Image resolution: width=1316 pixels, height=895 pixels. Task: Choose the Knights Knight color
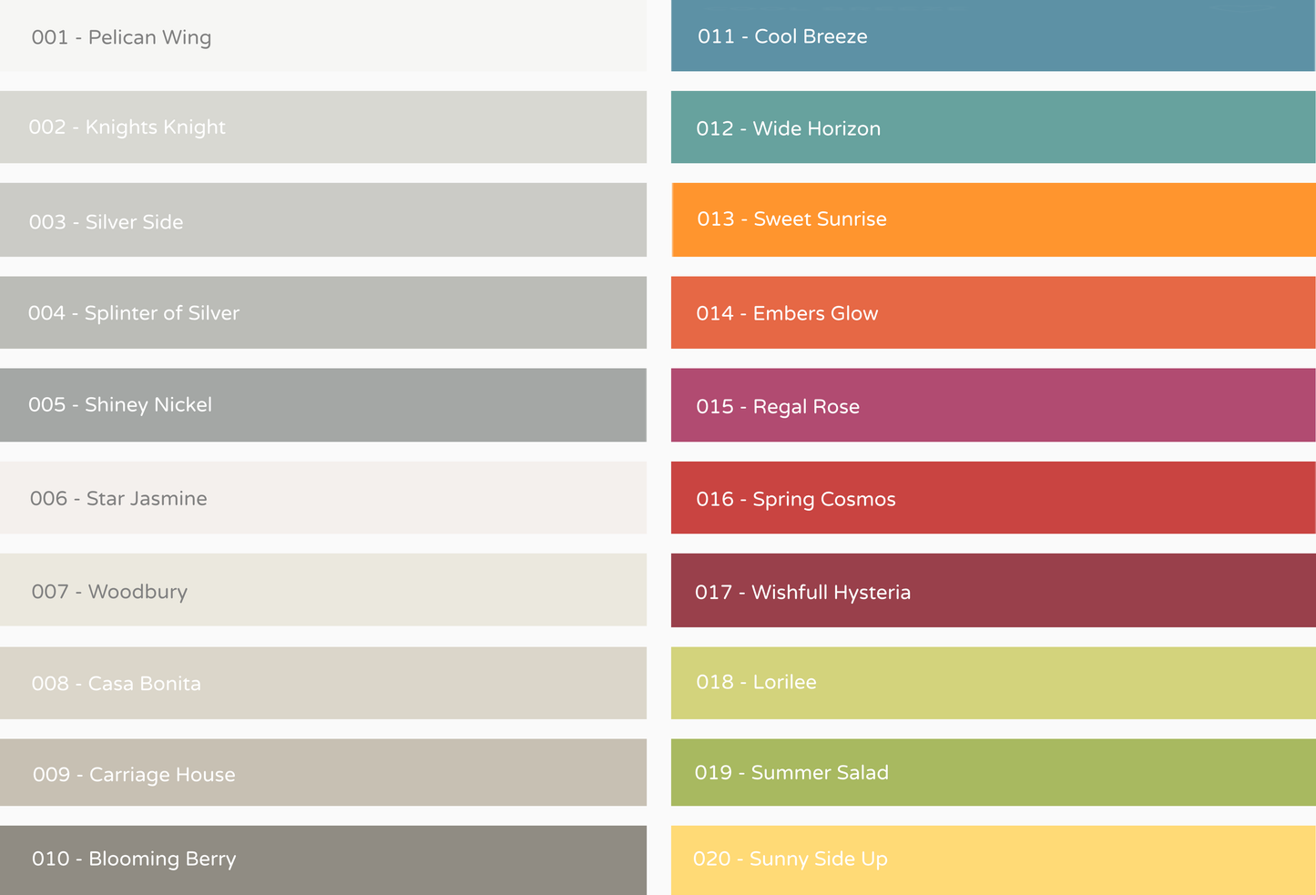(x=323, y=127)
